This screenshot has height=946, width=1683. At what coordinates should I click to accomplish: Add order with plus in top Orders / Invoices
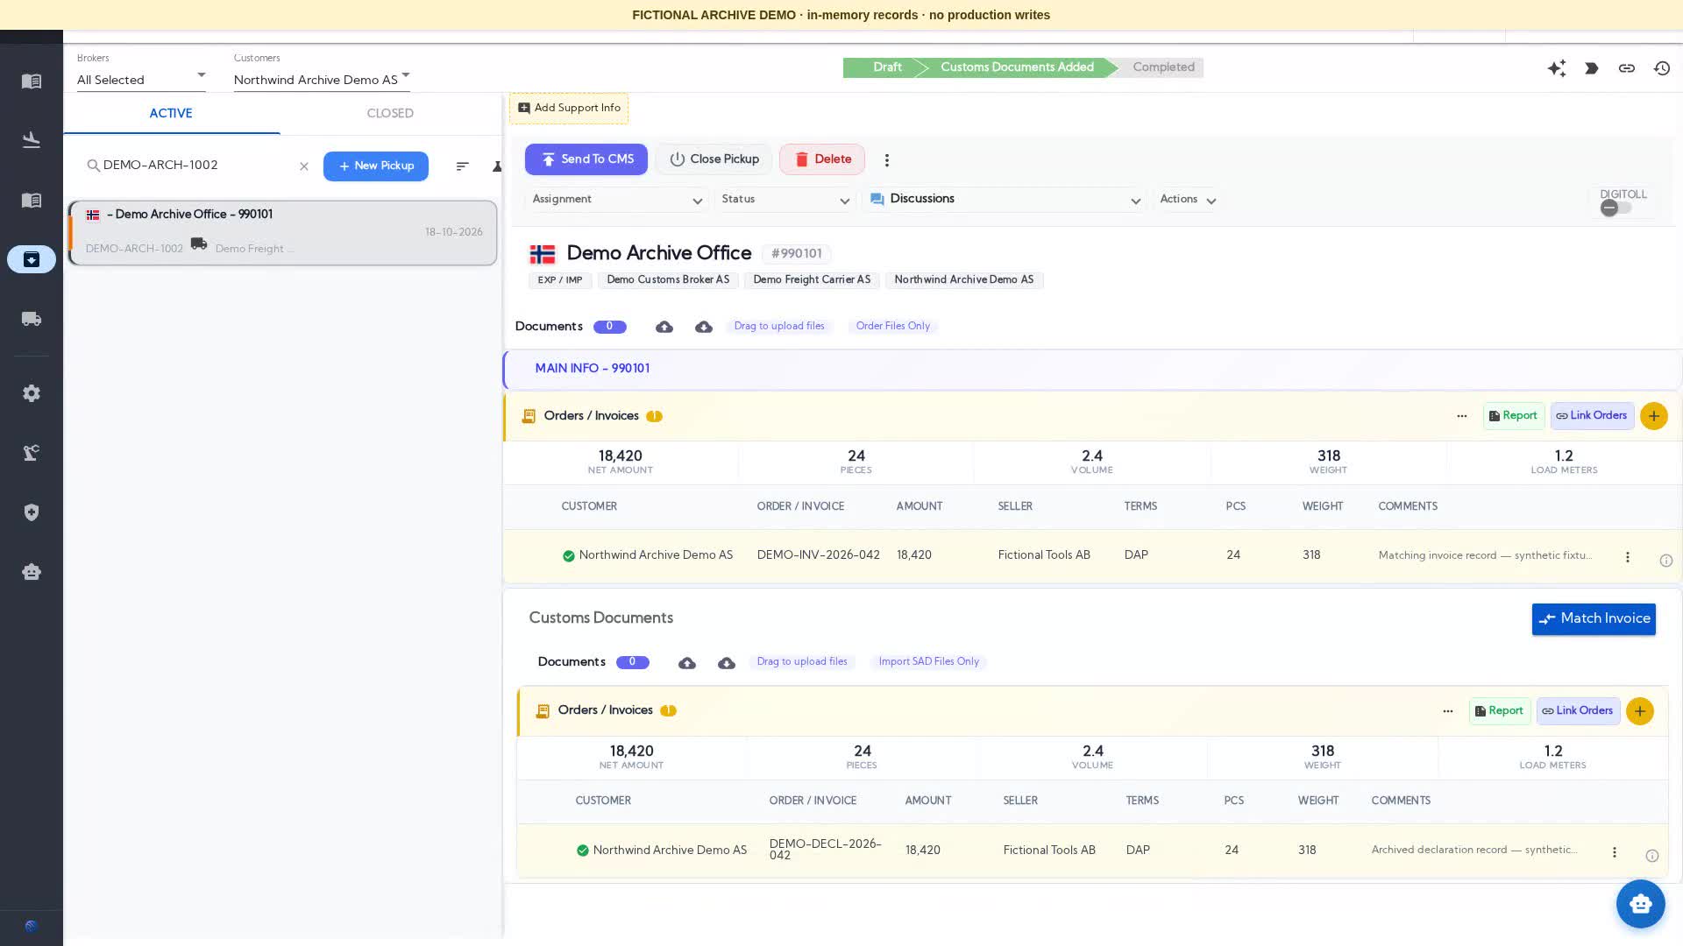pos(1654,416)
